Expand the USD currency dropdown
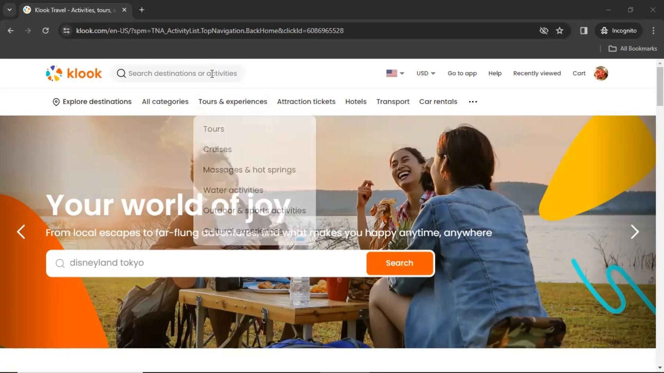 [x=425, y=73]
